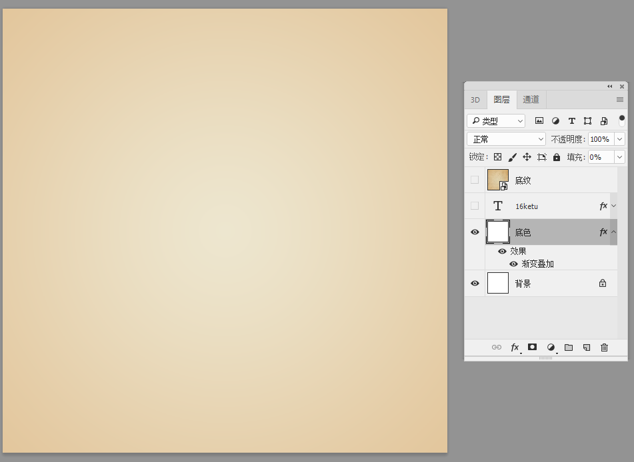Hide the 背景 layer eye icon
The image size is (634, 462).
point(475,283)
